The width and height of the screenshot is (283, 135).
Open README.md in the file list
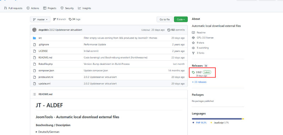tap(45, 57)
